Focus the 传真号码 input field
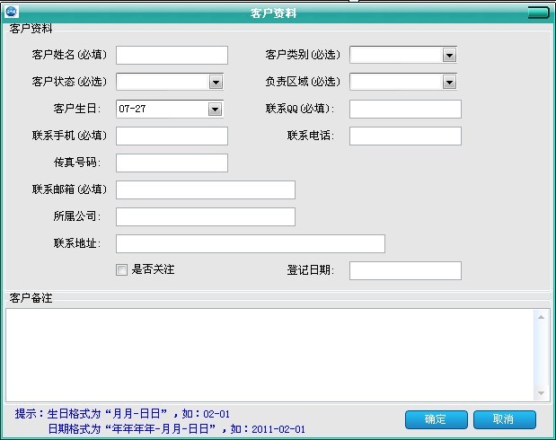 tap(172, 163)
